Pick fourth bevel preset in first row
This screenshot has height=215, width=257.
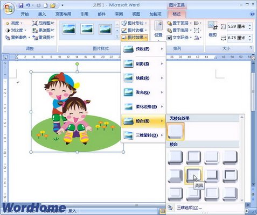coord(230,157)
